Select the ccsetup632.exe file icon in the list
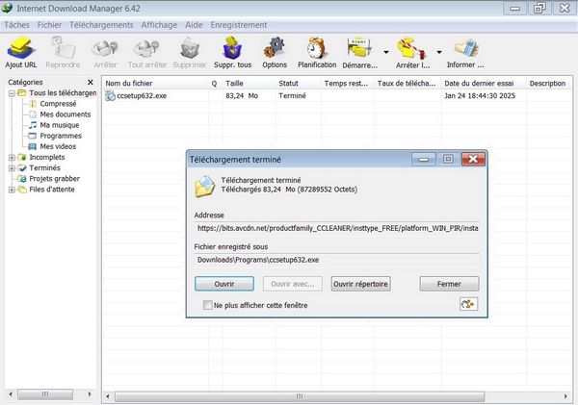 (x=110, y=96)
